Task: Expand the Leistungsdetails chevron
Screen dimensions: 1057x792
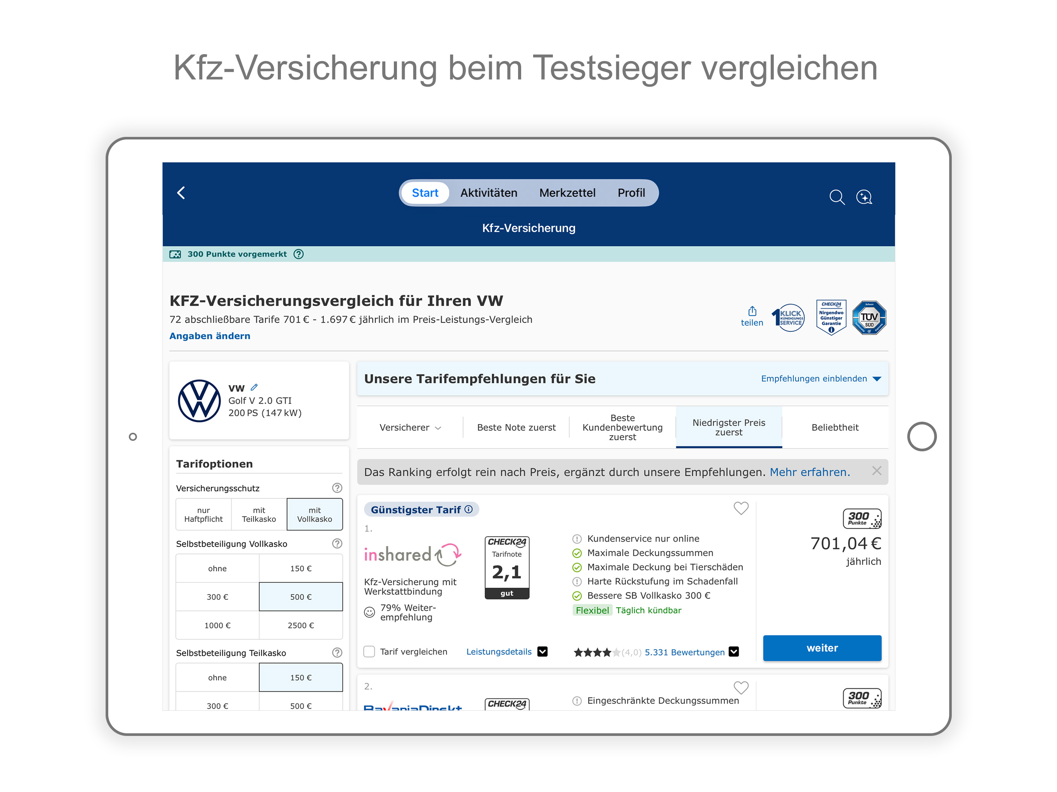Action: 542,651
